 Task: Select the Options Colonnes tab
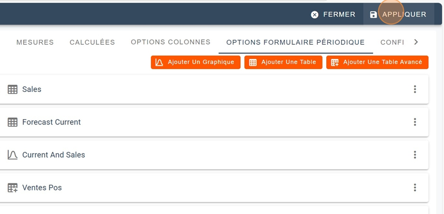(171, 42)
